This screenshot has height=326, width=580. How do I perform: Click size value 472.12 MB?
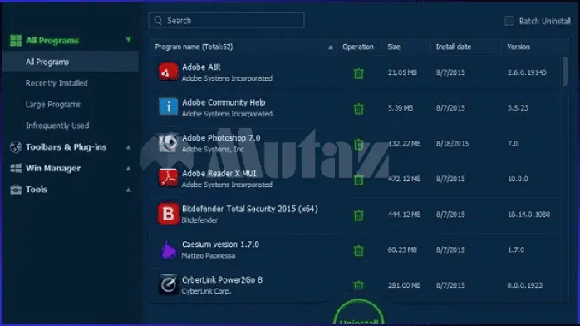(404, 179)
